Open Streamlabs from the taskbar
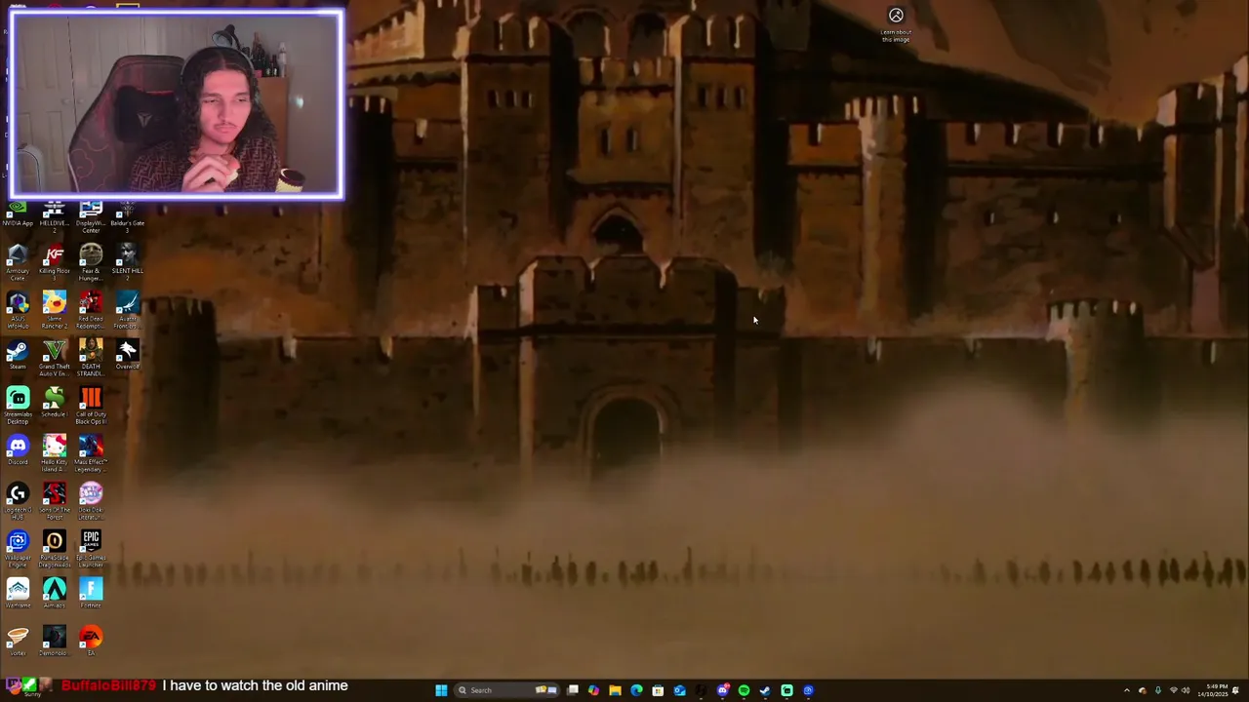The height and width of the screenshot is (702, 1249). click(x=786, y=690)
